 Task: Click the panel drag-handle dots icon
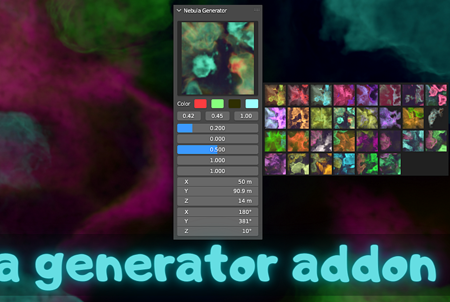tap(256, 10)
